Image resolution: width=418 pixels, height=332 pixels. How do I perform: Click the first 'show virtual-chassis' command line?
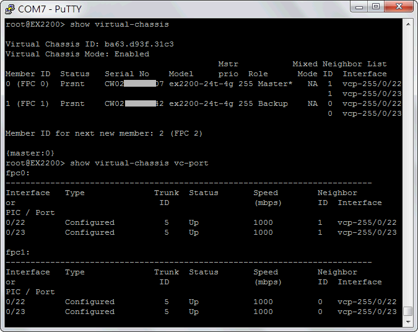87,24
